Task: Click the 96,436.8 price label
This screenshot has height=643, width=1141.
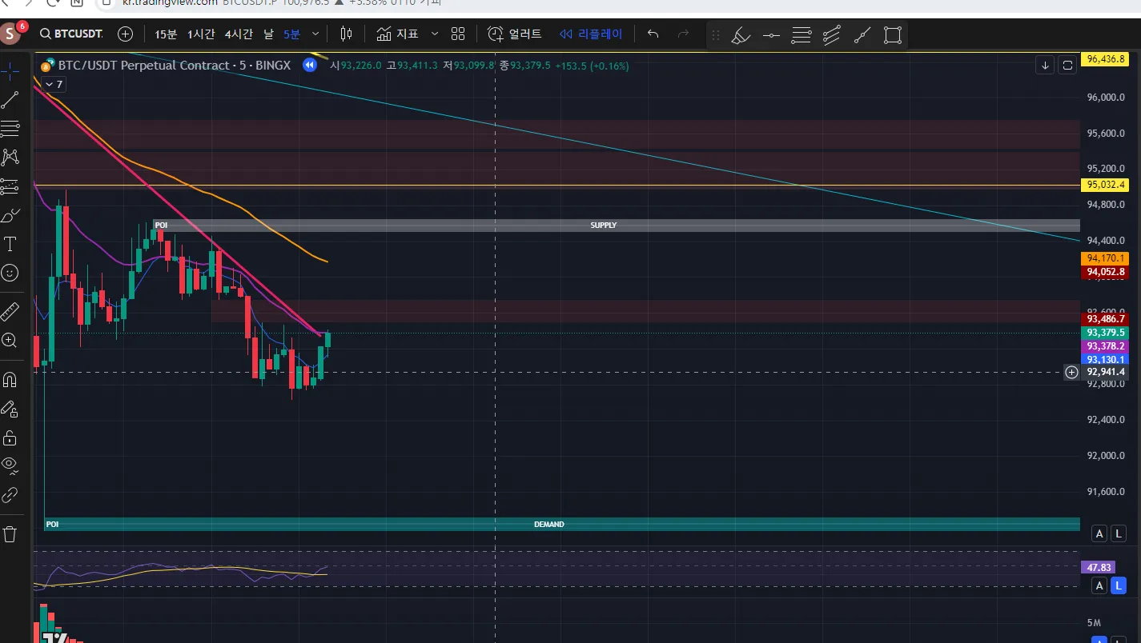Action: coord(1104,59)
